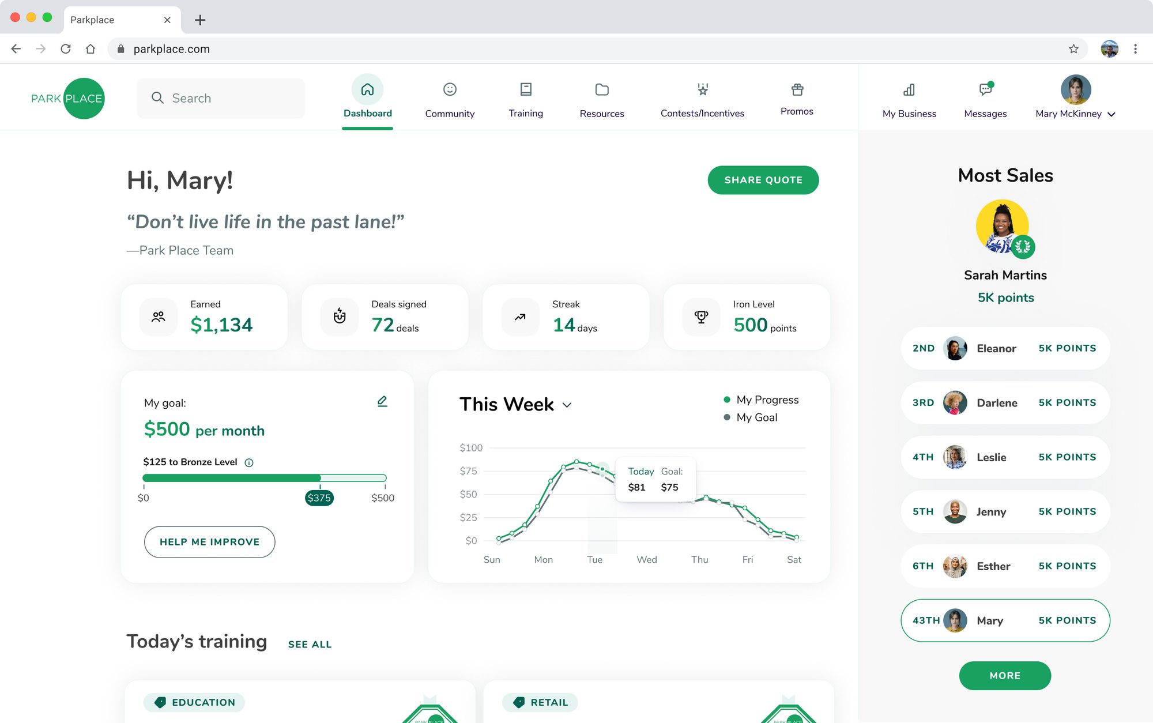The width and height of the screenshot is (1153, 723).
Task: Click the Earned people icon
Action: click(x=159, y=317)
